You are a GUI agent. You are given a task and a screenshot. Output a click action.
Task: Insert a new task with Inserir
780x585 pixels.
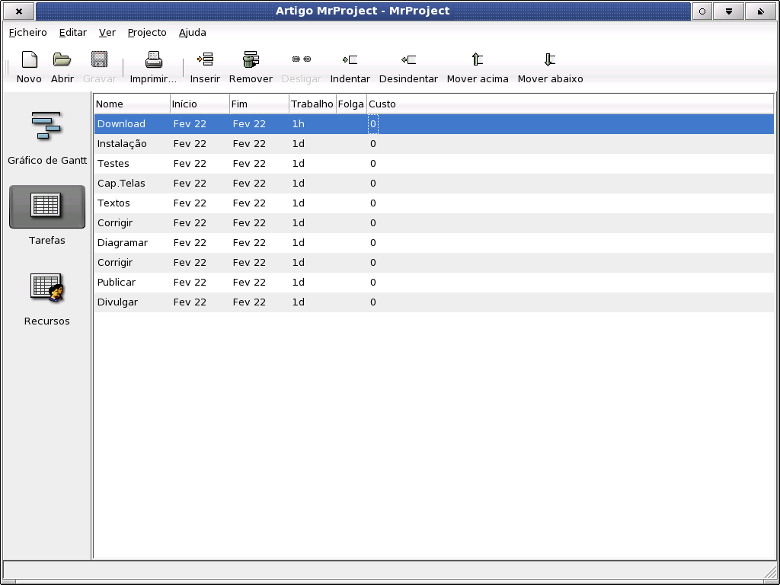point(205,67)
